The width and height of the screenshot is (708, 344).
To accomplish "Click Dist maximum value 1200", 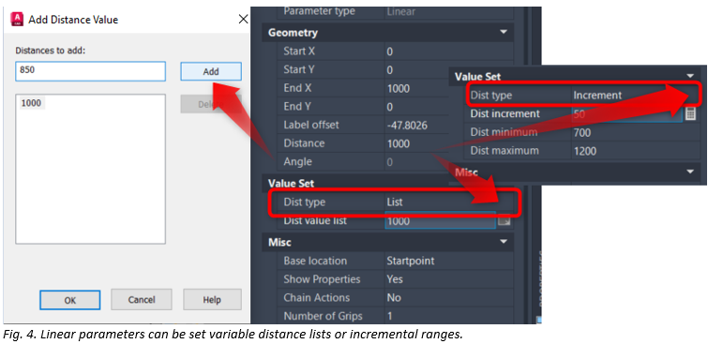I will [x=585, y=151].
